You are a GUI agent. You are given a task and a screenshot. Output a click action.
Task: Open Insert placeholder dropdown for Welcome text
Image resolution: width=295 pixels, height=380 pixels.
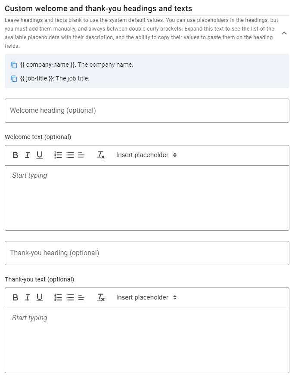(x=146, y=155)
